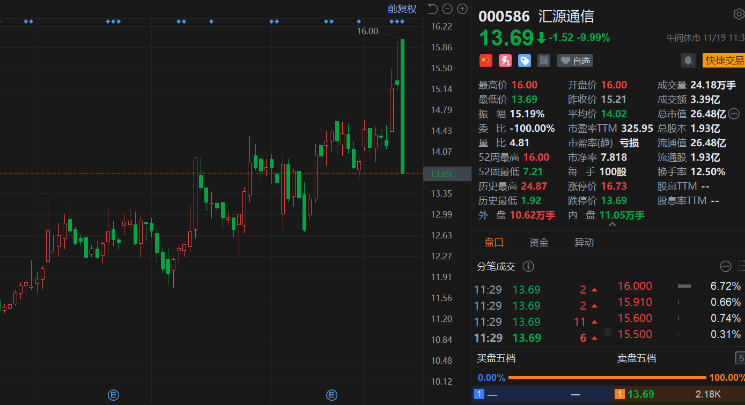Viewport: 745px width, 405px height.
Task: Toggle 自选 watchlist favorite heart
Action: 575,61
